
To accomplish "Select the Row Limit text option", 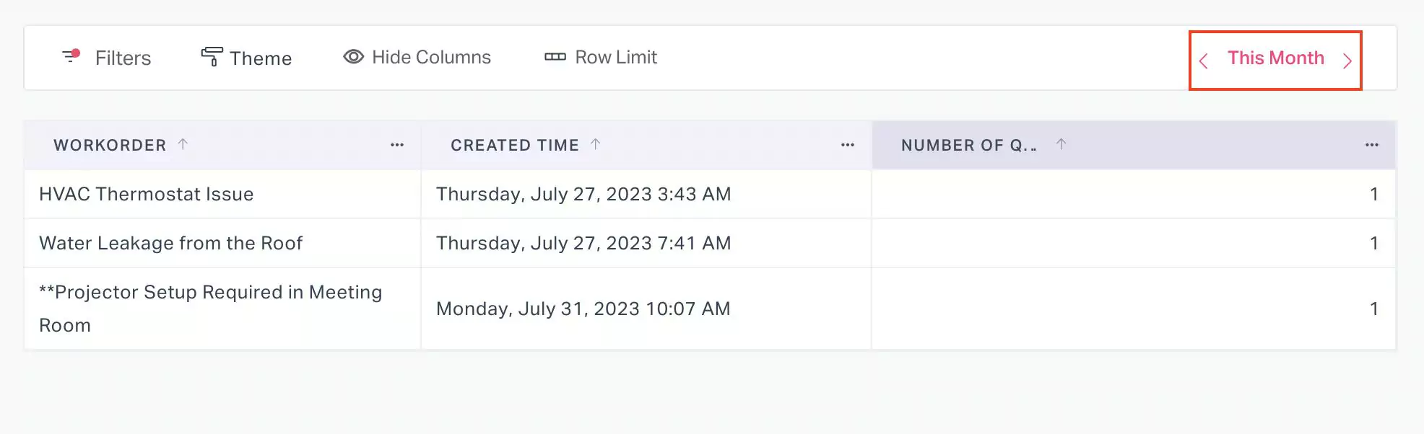I will [616, 57].
